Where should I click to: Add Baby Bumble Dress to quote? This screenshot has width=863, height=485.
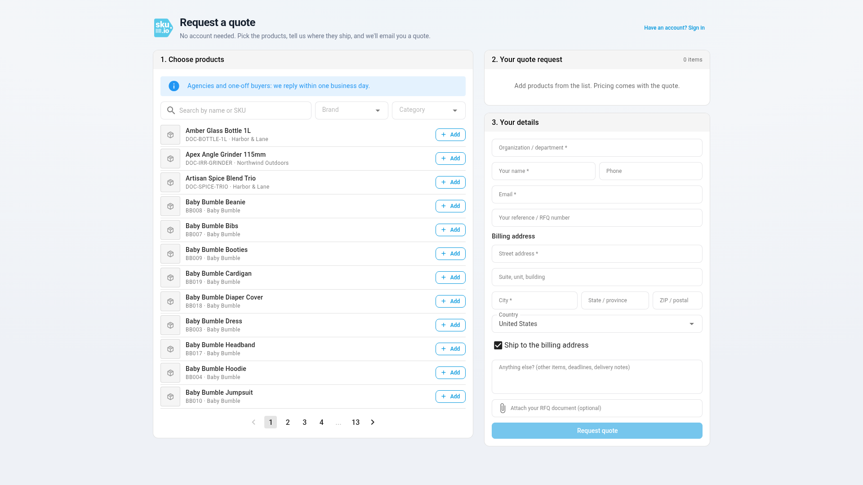(450, 325)
